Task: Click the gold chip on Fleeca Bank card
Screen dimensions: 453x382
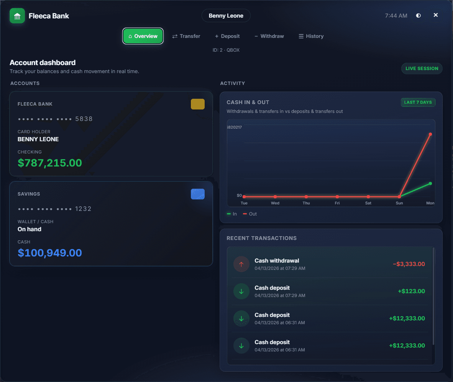Action: pos(198,104)
